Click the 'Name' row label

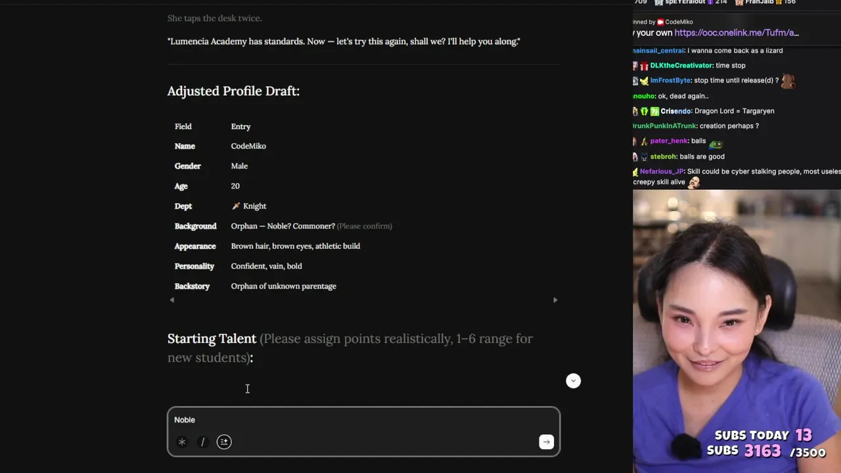(185, 146)
